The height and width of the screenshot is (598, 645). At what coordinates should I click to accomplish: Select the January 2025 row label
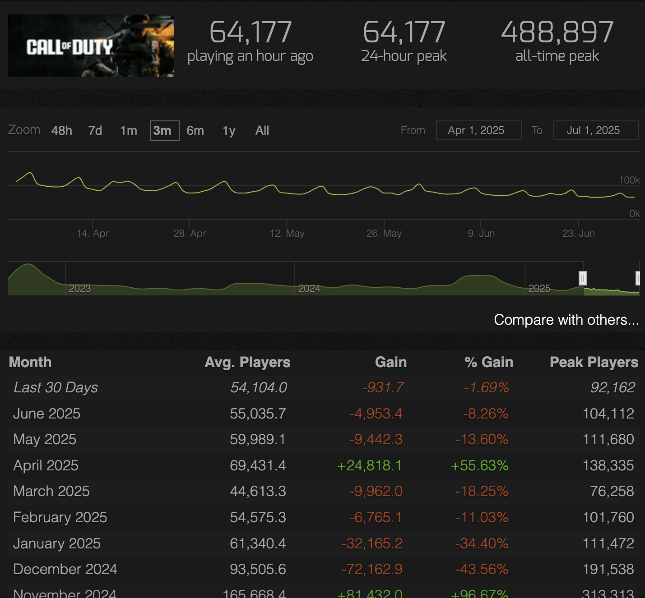click(x=57, y=543)
